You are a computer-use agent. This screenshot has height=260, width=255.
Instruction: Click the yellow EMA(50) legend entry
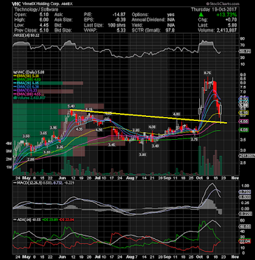pyautogui.click(x=27, y=76)
